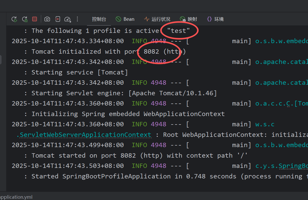Open the 映射 tab

(188, 19)
